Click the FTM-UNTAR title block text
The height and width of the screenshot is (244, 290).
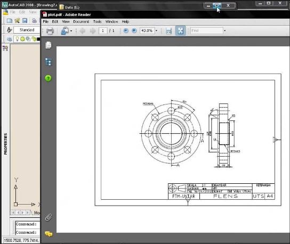click(x=184, y=196)
